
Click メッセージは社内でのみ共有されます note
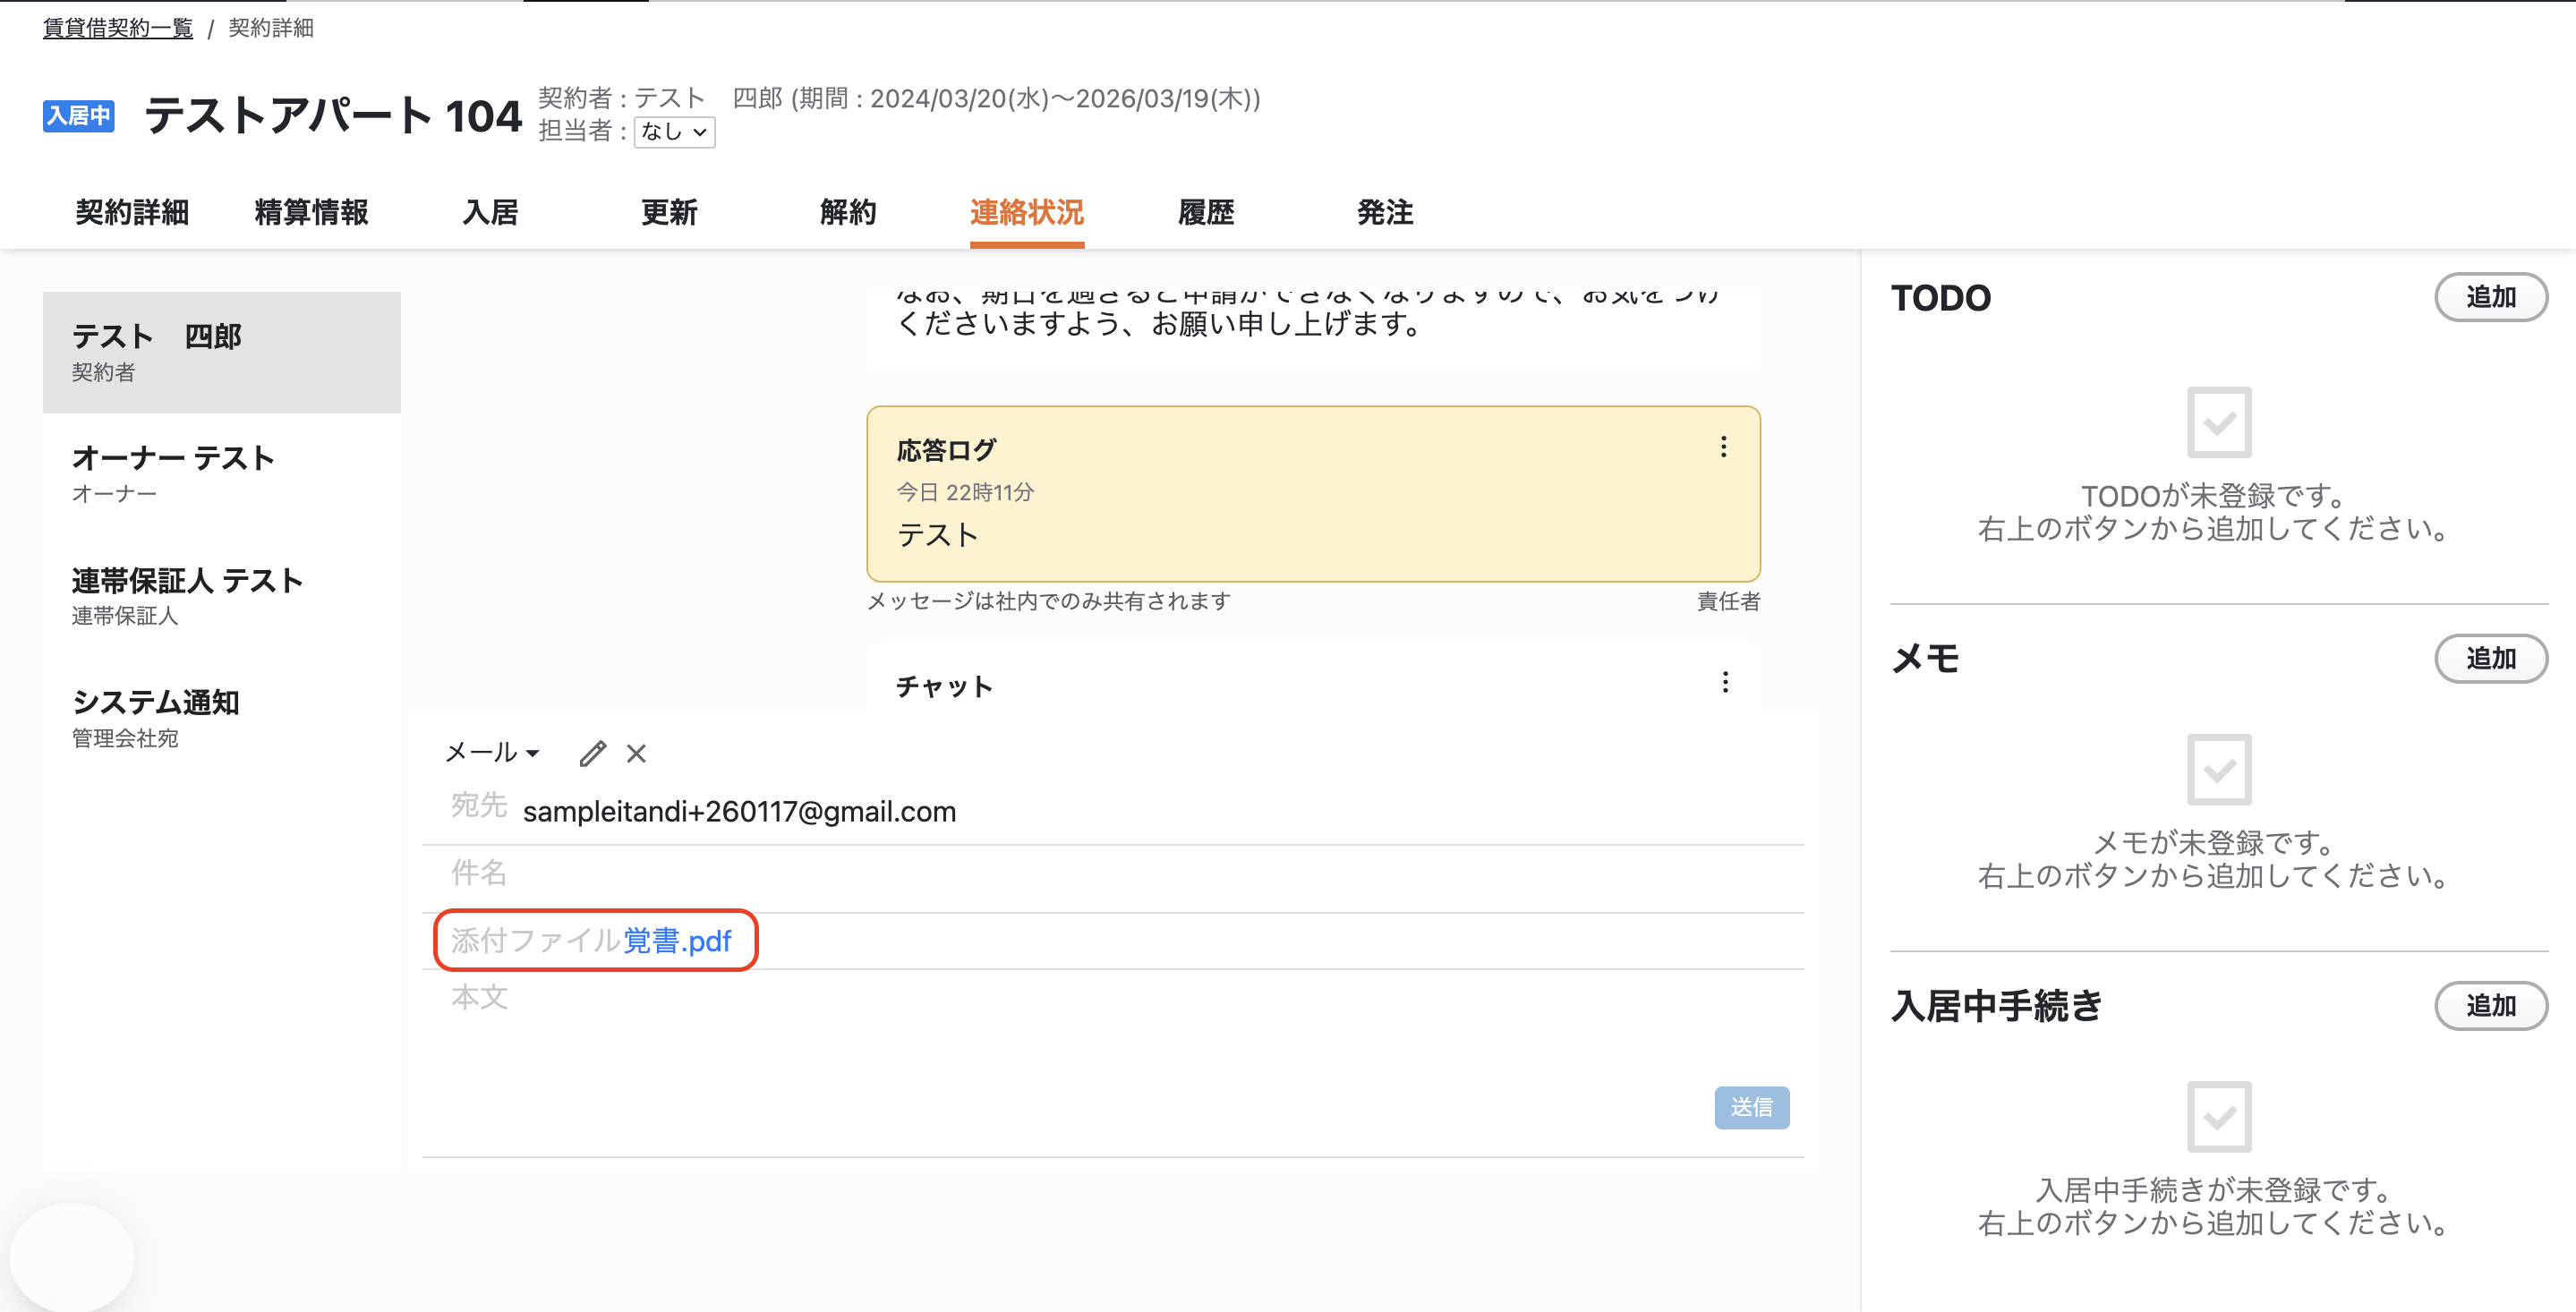(1049, 601)
